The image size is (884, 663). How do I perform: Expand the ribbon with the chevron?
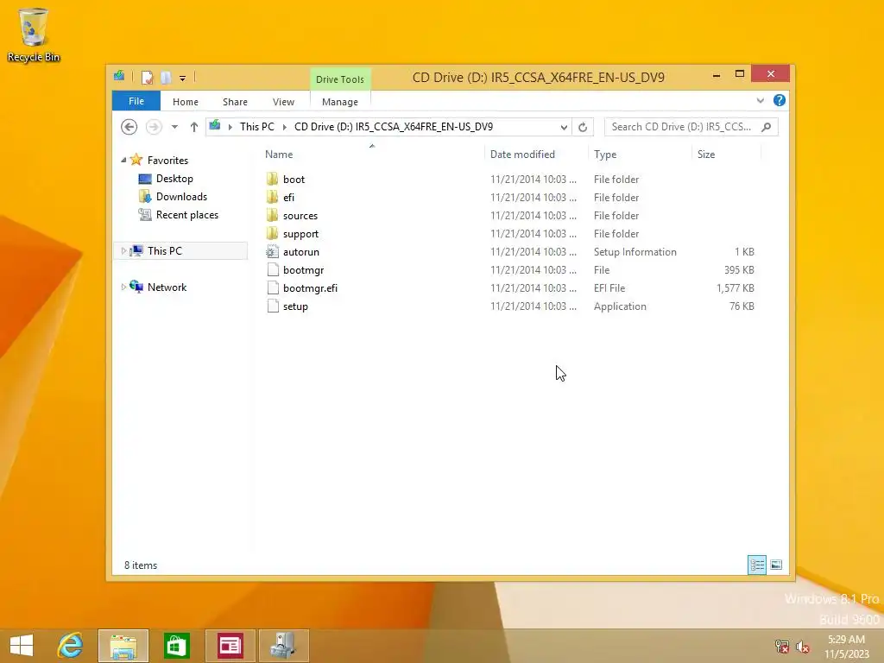click(x=761, y=100)
